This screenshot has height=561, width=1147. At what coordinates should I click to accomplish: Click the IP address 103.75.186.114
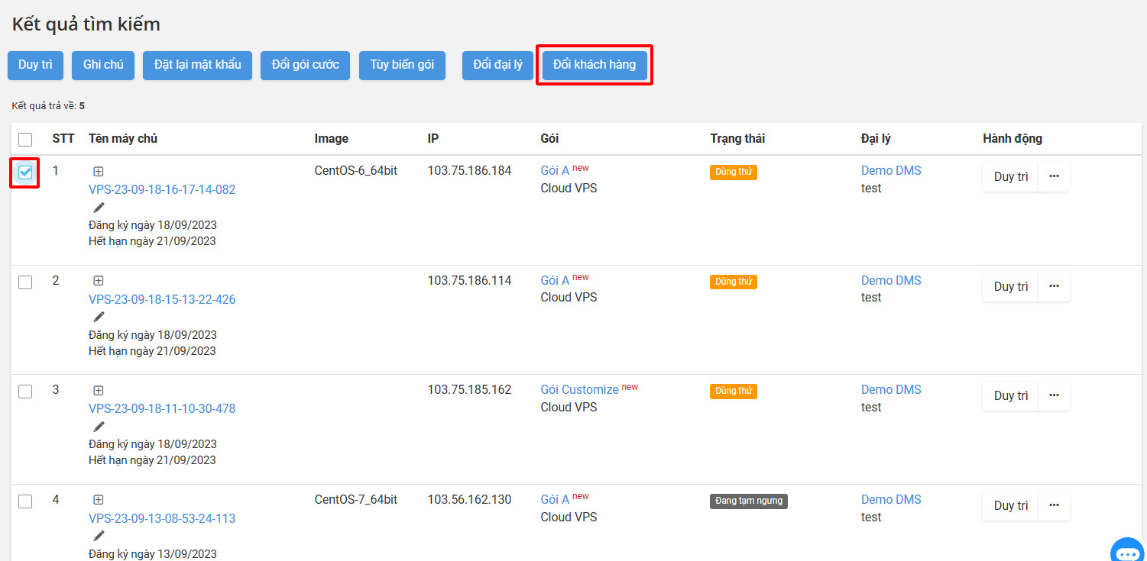(469, 280)
